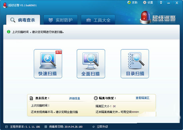Start the 快速扫描 quick scan icon
The height and width of the screenshot is (130, 183).
(48, 63)
